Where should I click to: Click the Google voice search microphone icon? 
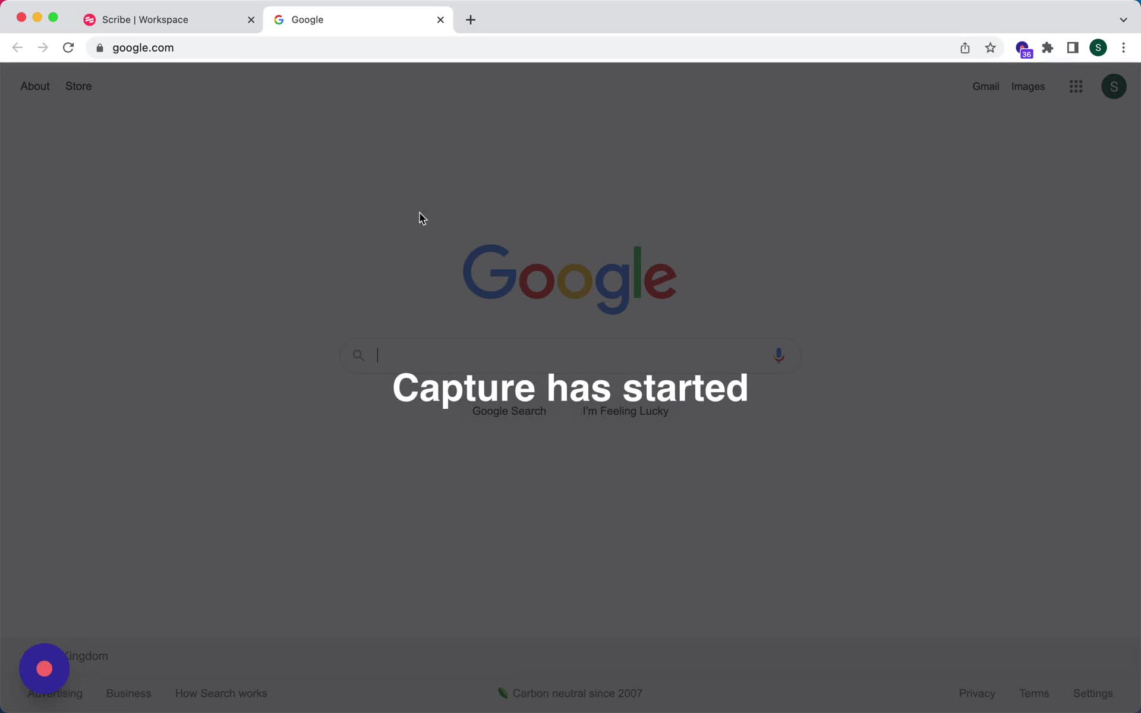tap(778, 355)
